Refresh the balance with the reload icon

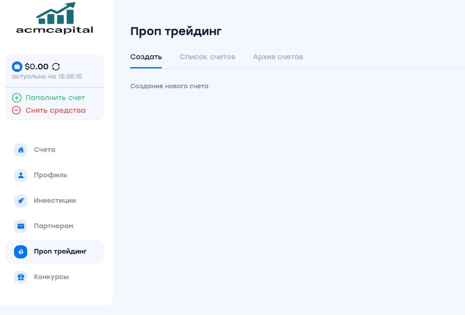pos(55,67)
